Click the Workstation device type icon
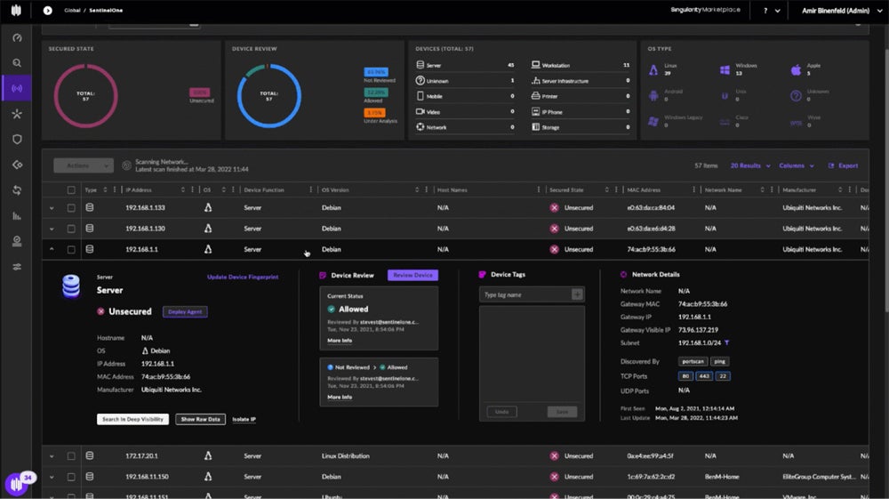Viewport: 889px width, 499px height. tap(535, 65)
